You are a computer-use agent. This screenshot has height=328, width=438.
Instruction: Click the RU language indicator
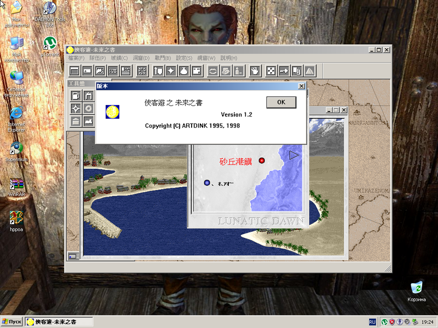tap(372, 322)
